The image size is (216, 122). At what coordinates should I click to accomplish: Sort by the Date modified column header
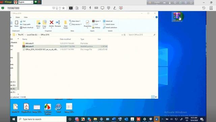click(65, 39)
